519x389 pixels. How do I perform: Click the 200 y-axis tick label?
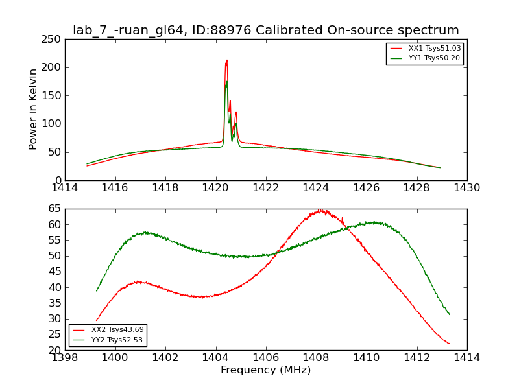point(51,67)
